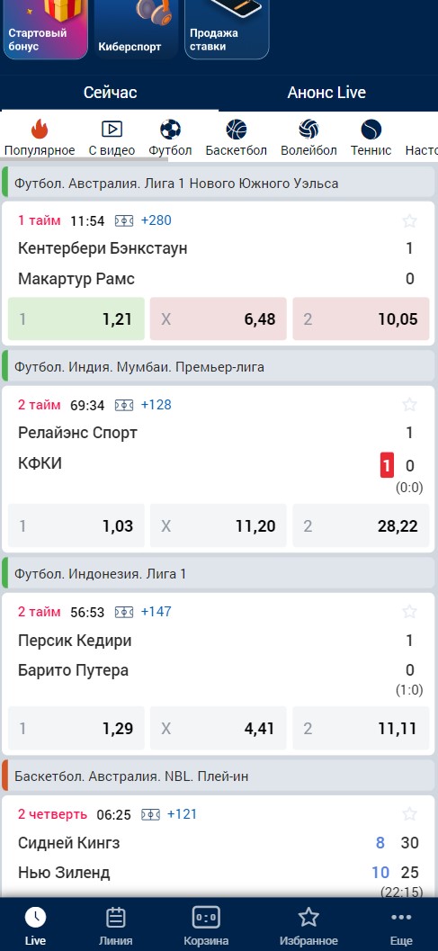Select draw odds 4,41 for Персик Кедири
The image size is (438, 951).
click(219, 728)
